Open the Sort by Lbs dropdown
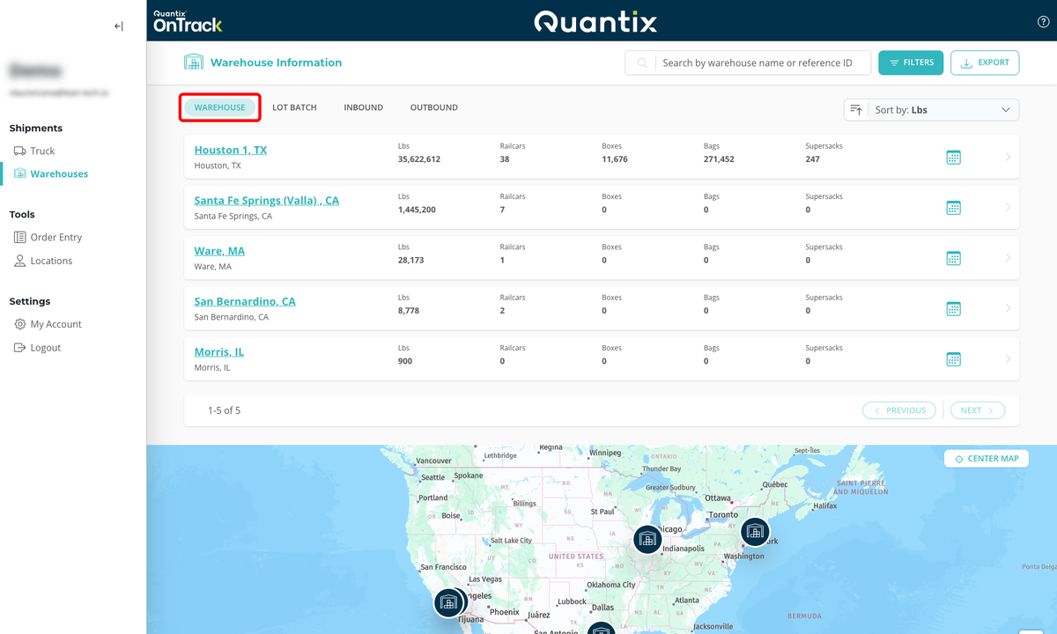This screenshot has width=1057, height=634. [x=942, y=110]
